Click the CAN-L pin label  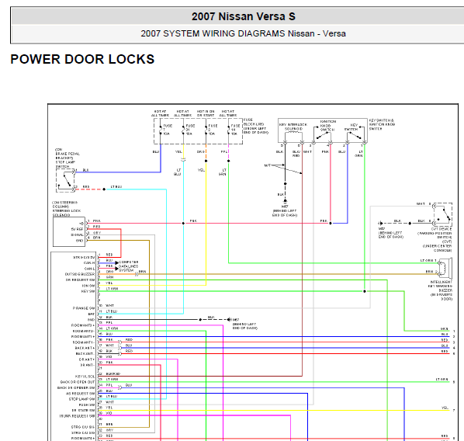pyautogui.click(x=89, y=269)
